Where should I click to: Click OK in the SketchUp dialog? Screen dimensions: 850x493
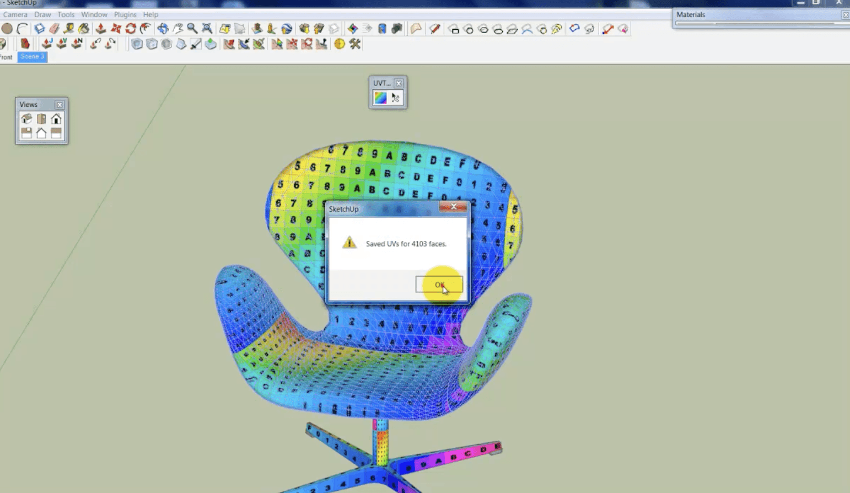[439, 285]
